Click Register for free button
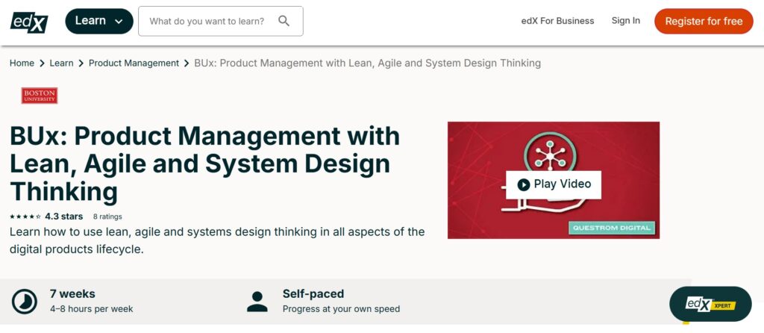The width and height of the screenshot is (764, 333). [704, 22]
